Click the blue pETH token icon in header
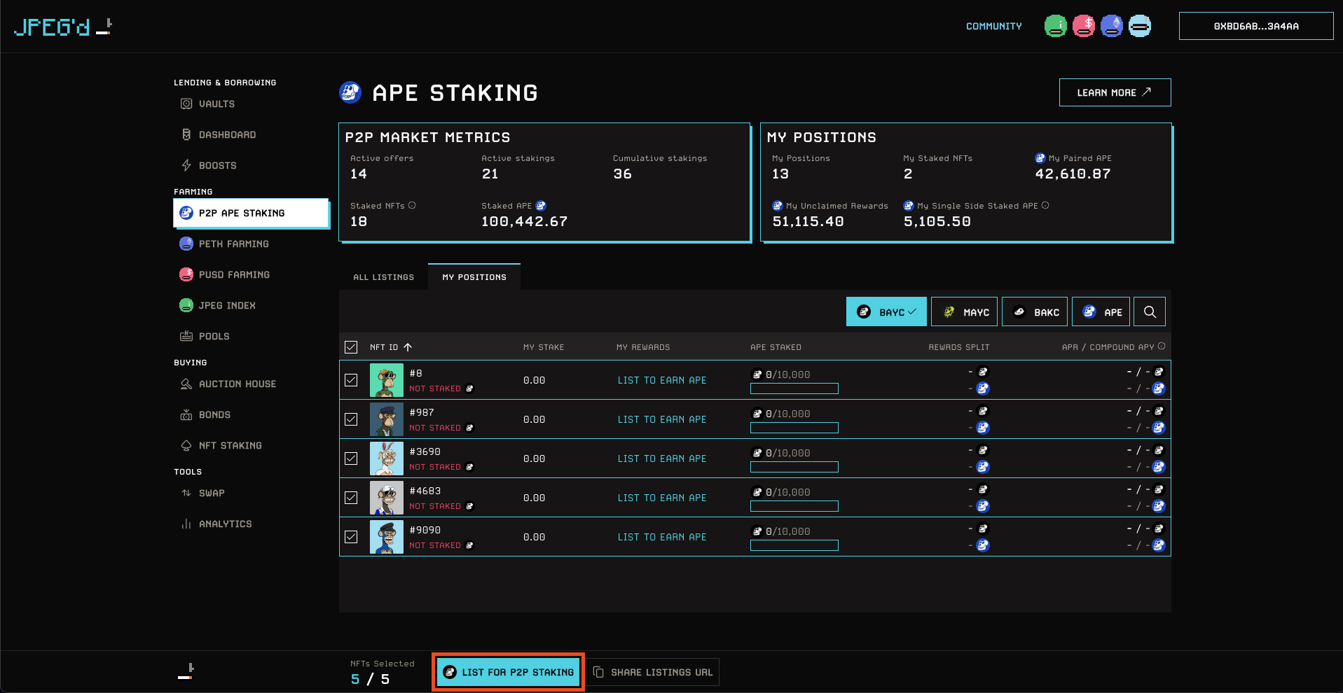 point(1111,27)
